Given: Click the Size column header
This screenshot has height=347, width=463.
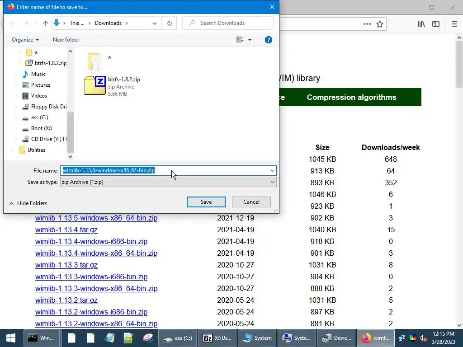Looking at the screenshot, I should (x=322, y=148).
